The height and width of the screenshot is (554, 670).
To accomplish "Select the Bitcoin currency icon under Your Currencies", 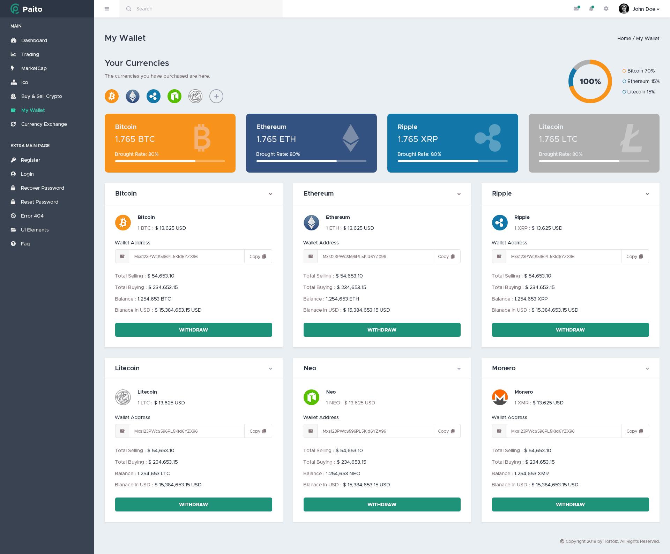I will [x=112, y=96].
